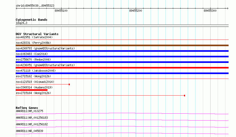The image size is (236, 137).
Task: Open ANKRD11|NM_013275 transcript label
Action: [29, 111]
